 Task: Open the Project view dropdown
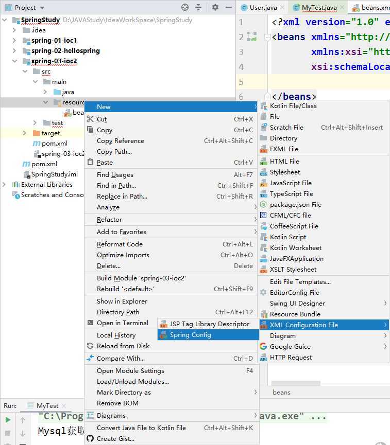tap(42, 8)
